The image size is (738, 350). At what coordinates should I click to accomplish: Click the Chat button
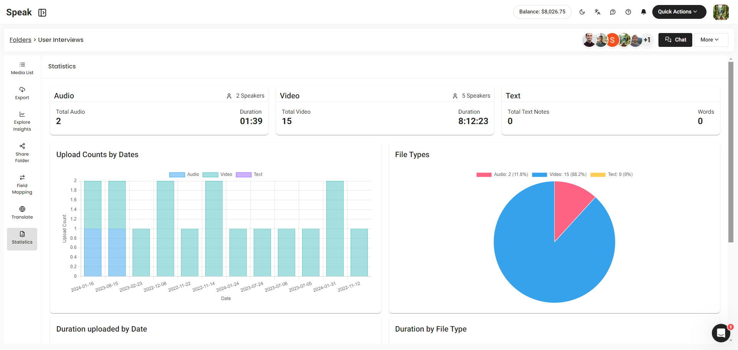675,40
